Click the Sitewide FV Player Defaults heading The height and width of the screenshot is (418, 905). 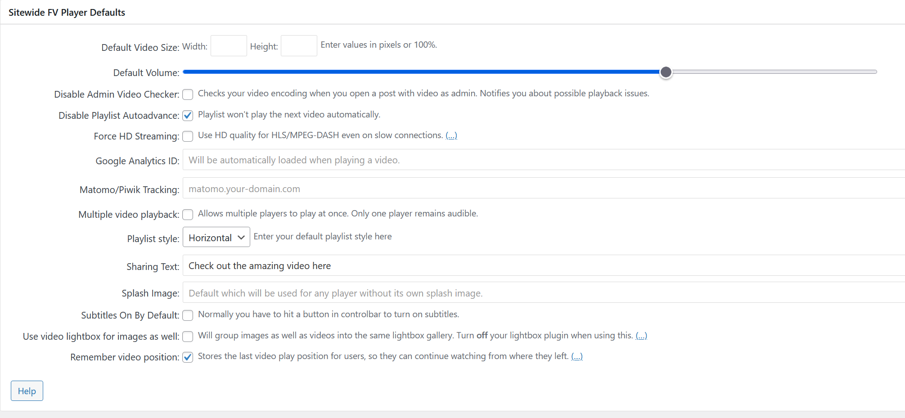[x=67, y=13]
